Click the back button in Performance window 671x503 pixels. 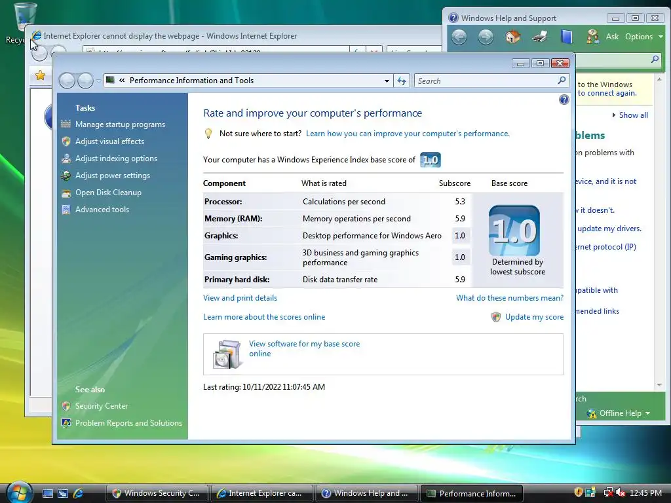[x=67, y=81]
